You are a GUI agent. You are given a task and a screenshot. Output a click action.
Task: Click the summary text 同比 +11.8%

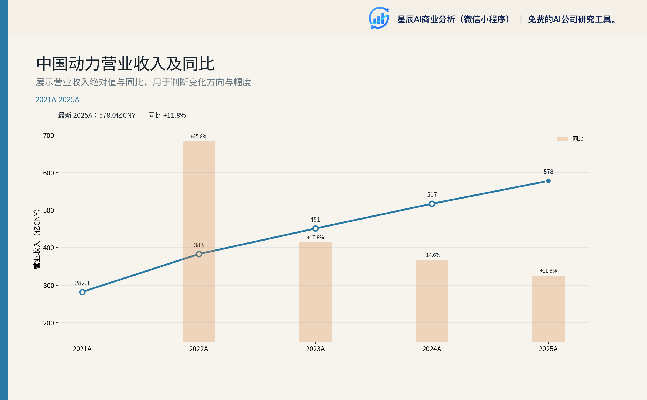(x=167, y=115)
